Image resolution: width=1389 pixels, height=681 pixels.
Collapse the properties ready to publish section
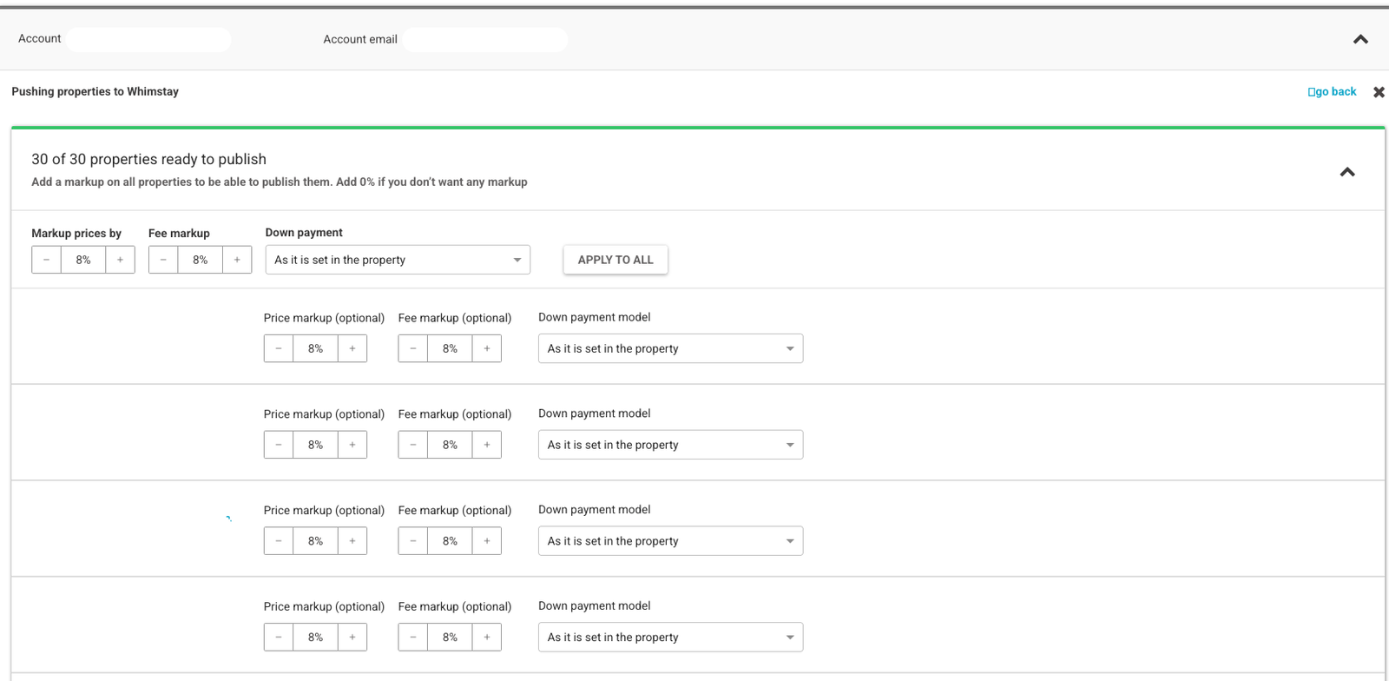point(1347,172)
